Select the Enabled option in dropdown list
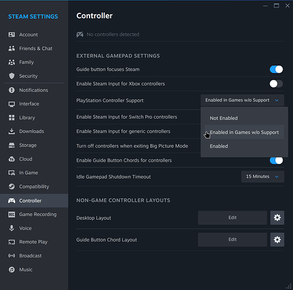This screenshot has height=290, width=293. coord(244,146)
